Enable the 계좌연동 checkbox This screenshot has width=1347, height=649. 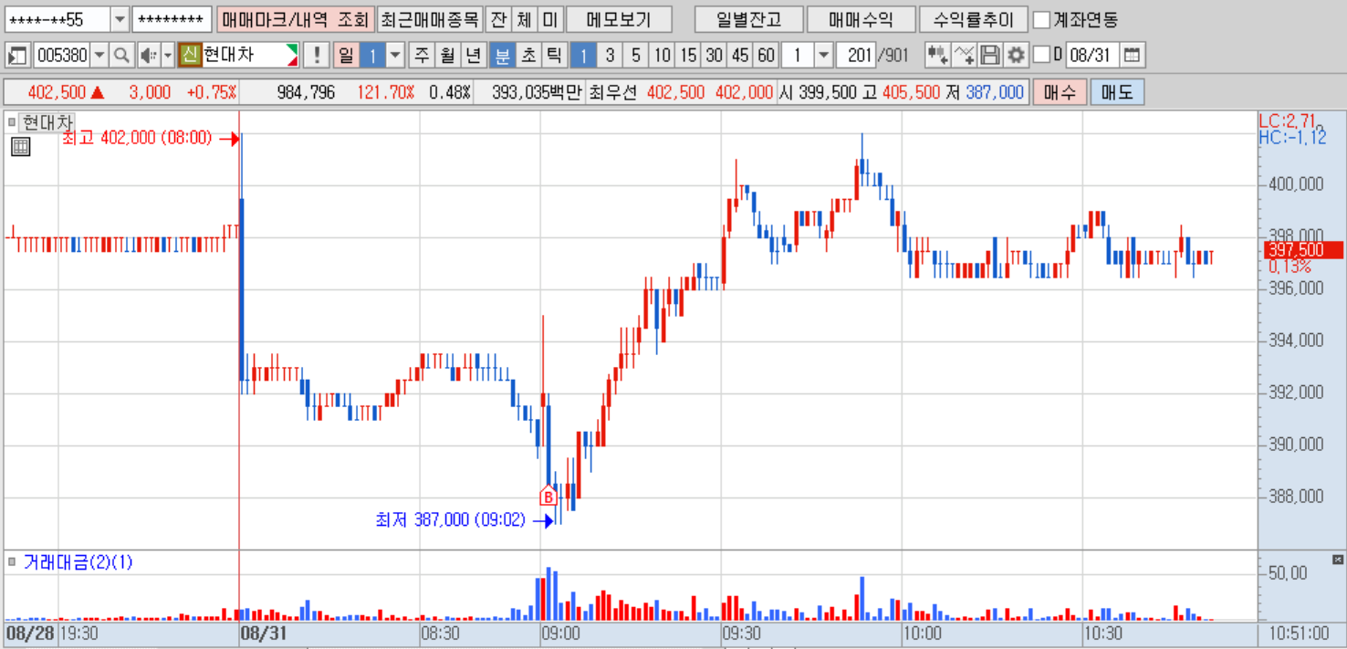pyautogui.click(x=1041, y=19)
